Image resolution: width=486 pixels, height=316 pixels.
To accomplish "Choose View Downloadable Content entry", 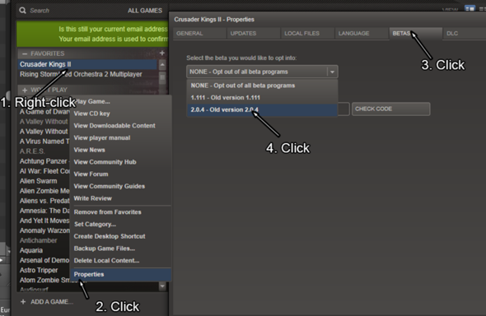I will (x=114, y=126).
